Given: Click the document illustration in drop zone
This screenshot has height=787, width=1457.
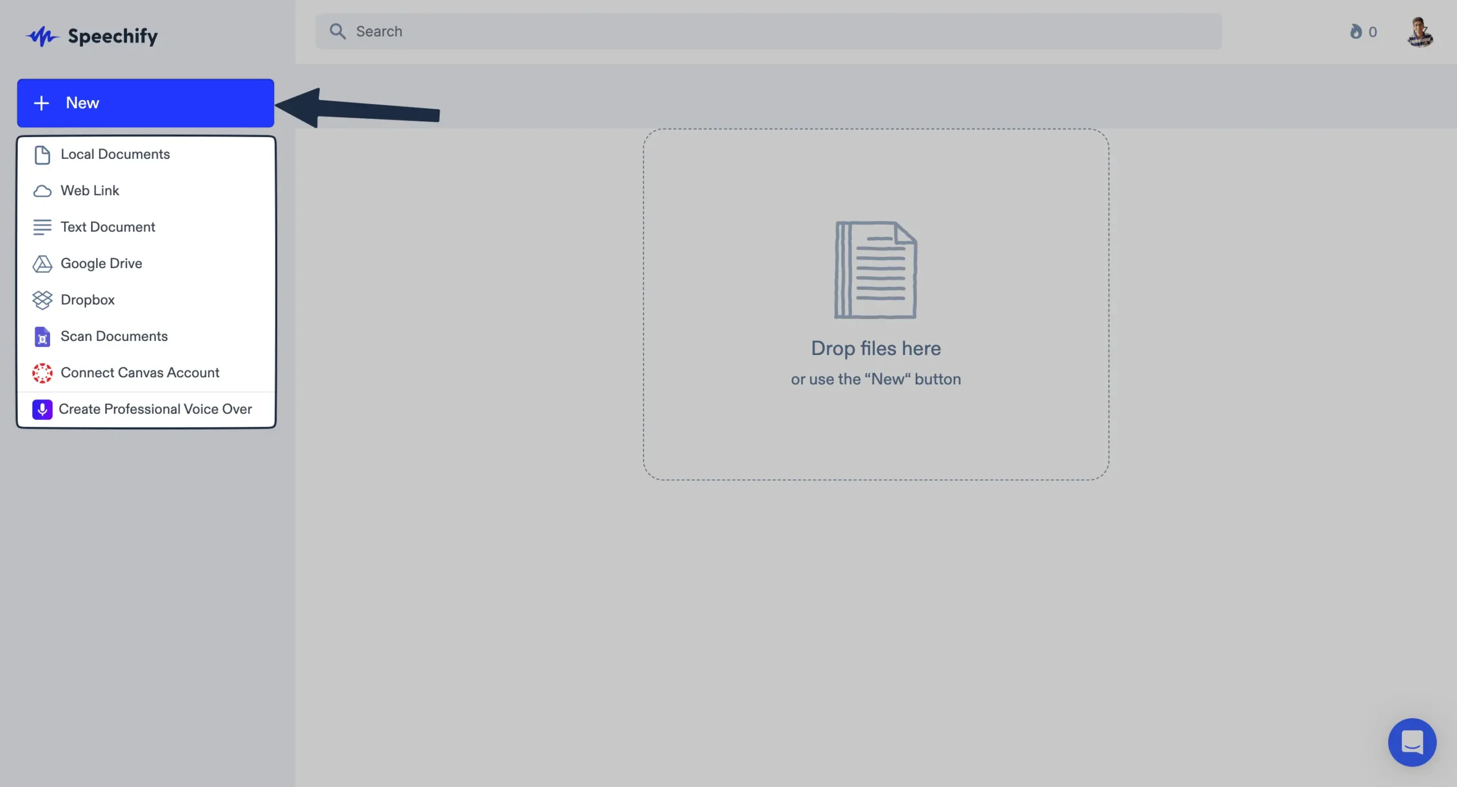Looking at the screenshot, I should (x=875, y=270).
